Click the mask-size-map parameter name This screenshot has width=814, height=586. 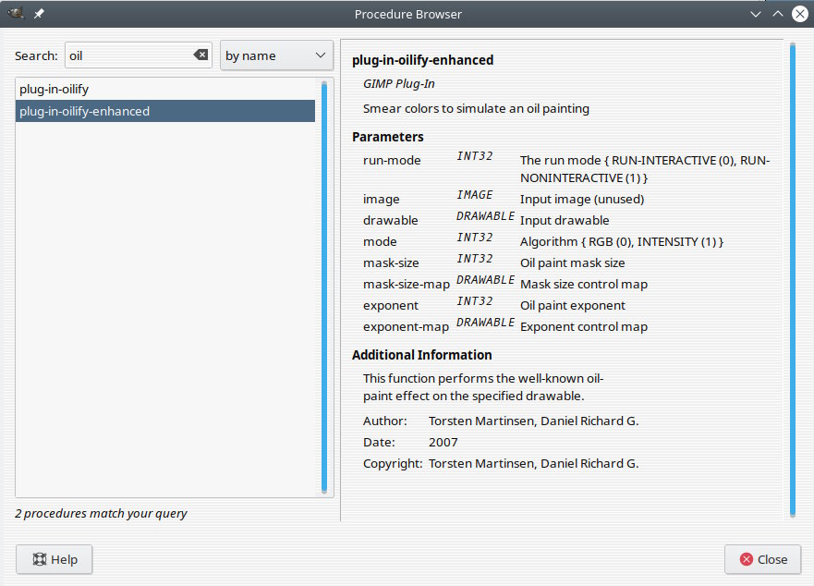(x=407, y=285)
